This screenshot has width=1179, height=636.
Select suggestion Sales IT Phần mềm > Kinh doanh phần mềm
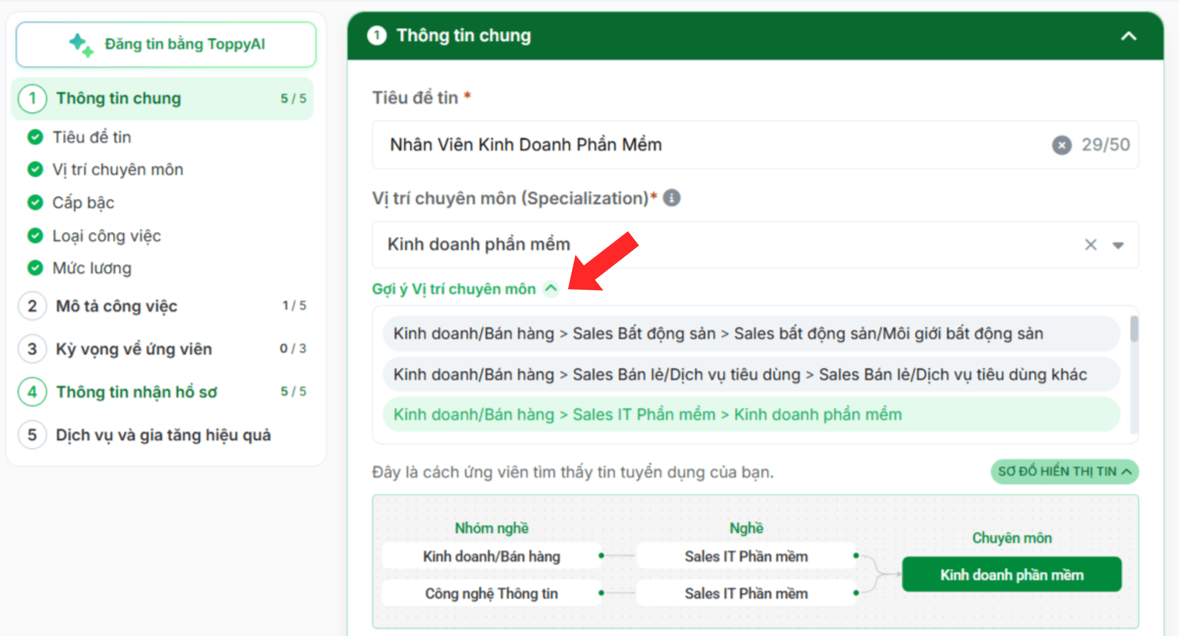point(751,415)
